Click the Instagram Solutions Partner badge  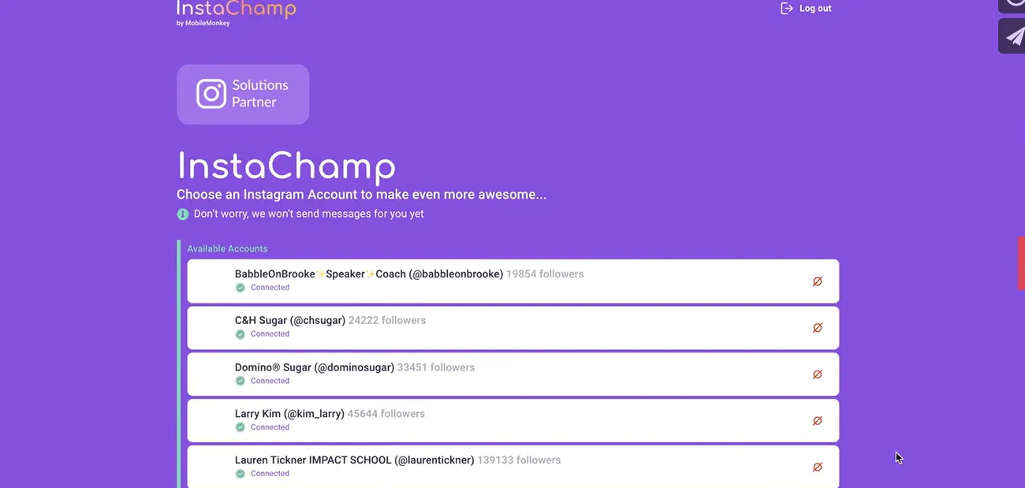click(243, 94)
